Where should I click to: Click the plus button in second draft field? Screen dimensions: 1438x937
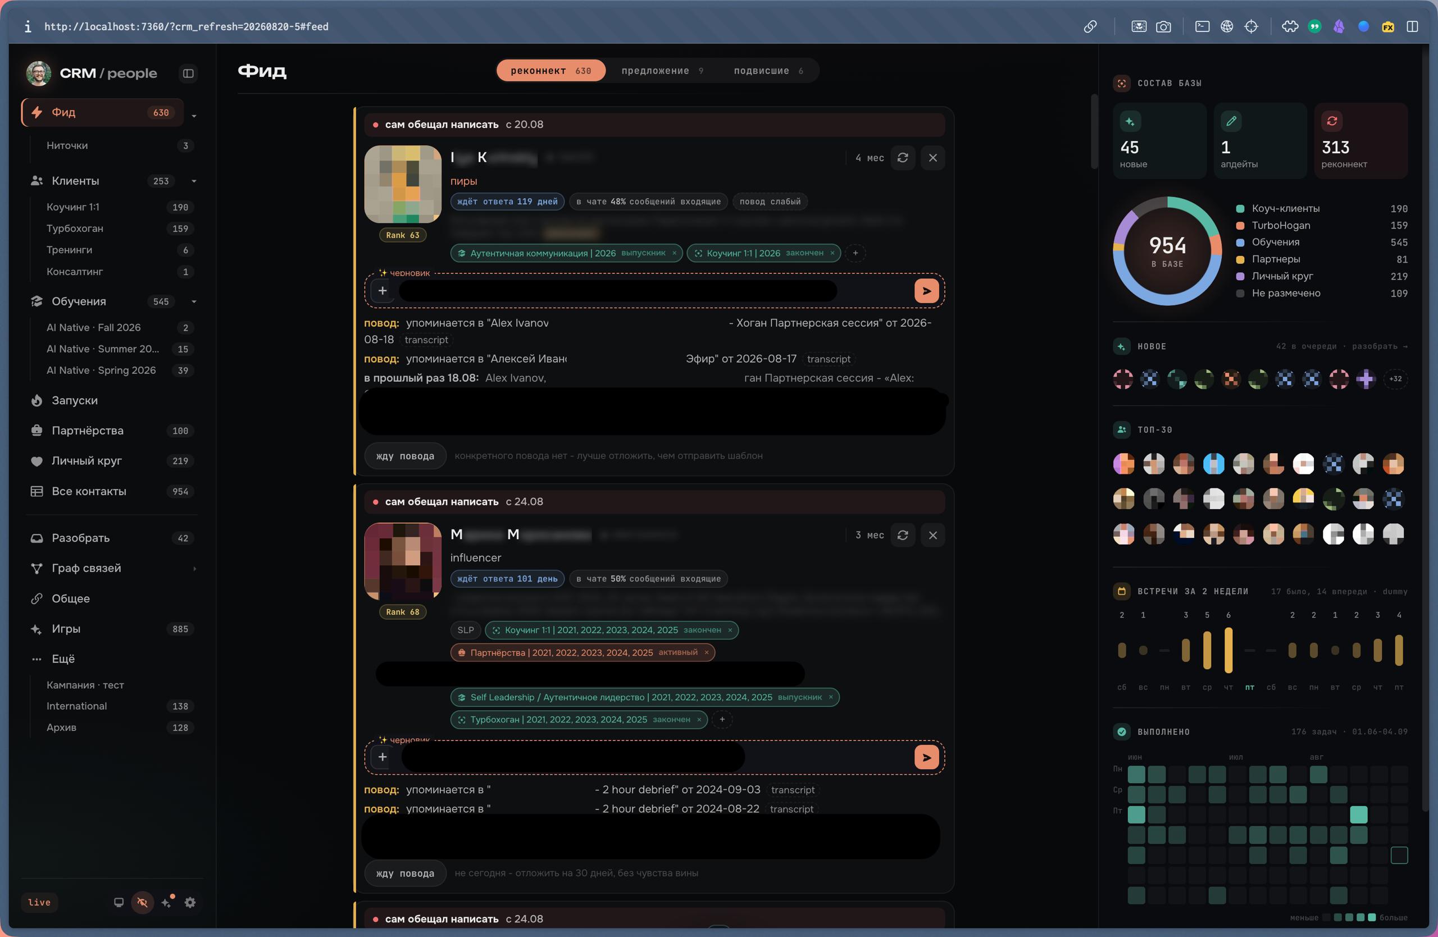pos(383,756)
